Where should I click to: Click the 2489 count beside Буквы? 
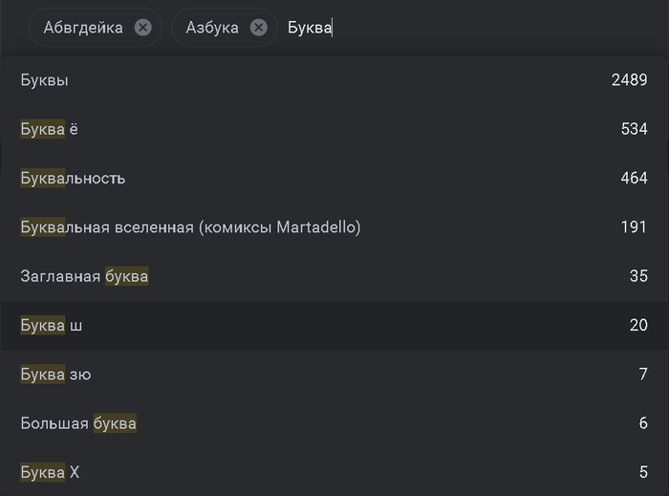(629, 80)
